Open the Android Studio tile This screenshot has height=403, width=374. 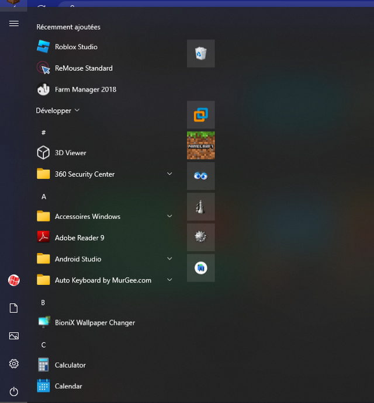click(x=201, y=268)
